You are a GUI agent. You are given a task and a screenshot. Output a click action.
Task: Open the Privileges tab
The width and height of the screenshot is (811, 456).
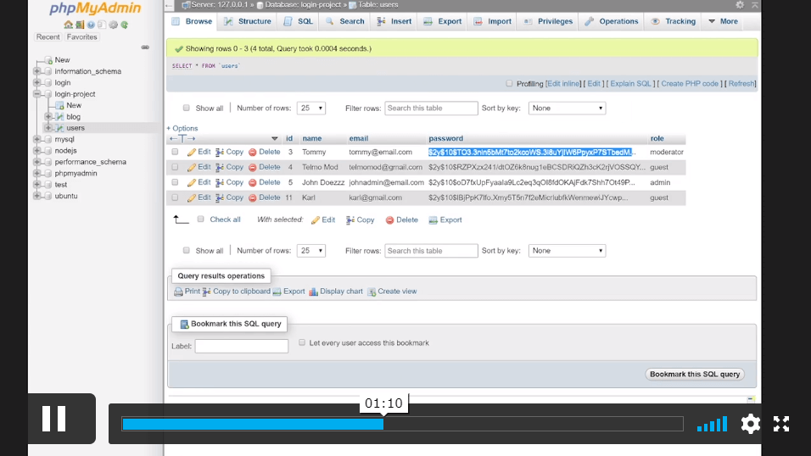coord(548,21)
